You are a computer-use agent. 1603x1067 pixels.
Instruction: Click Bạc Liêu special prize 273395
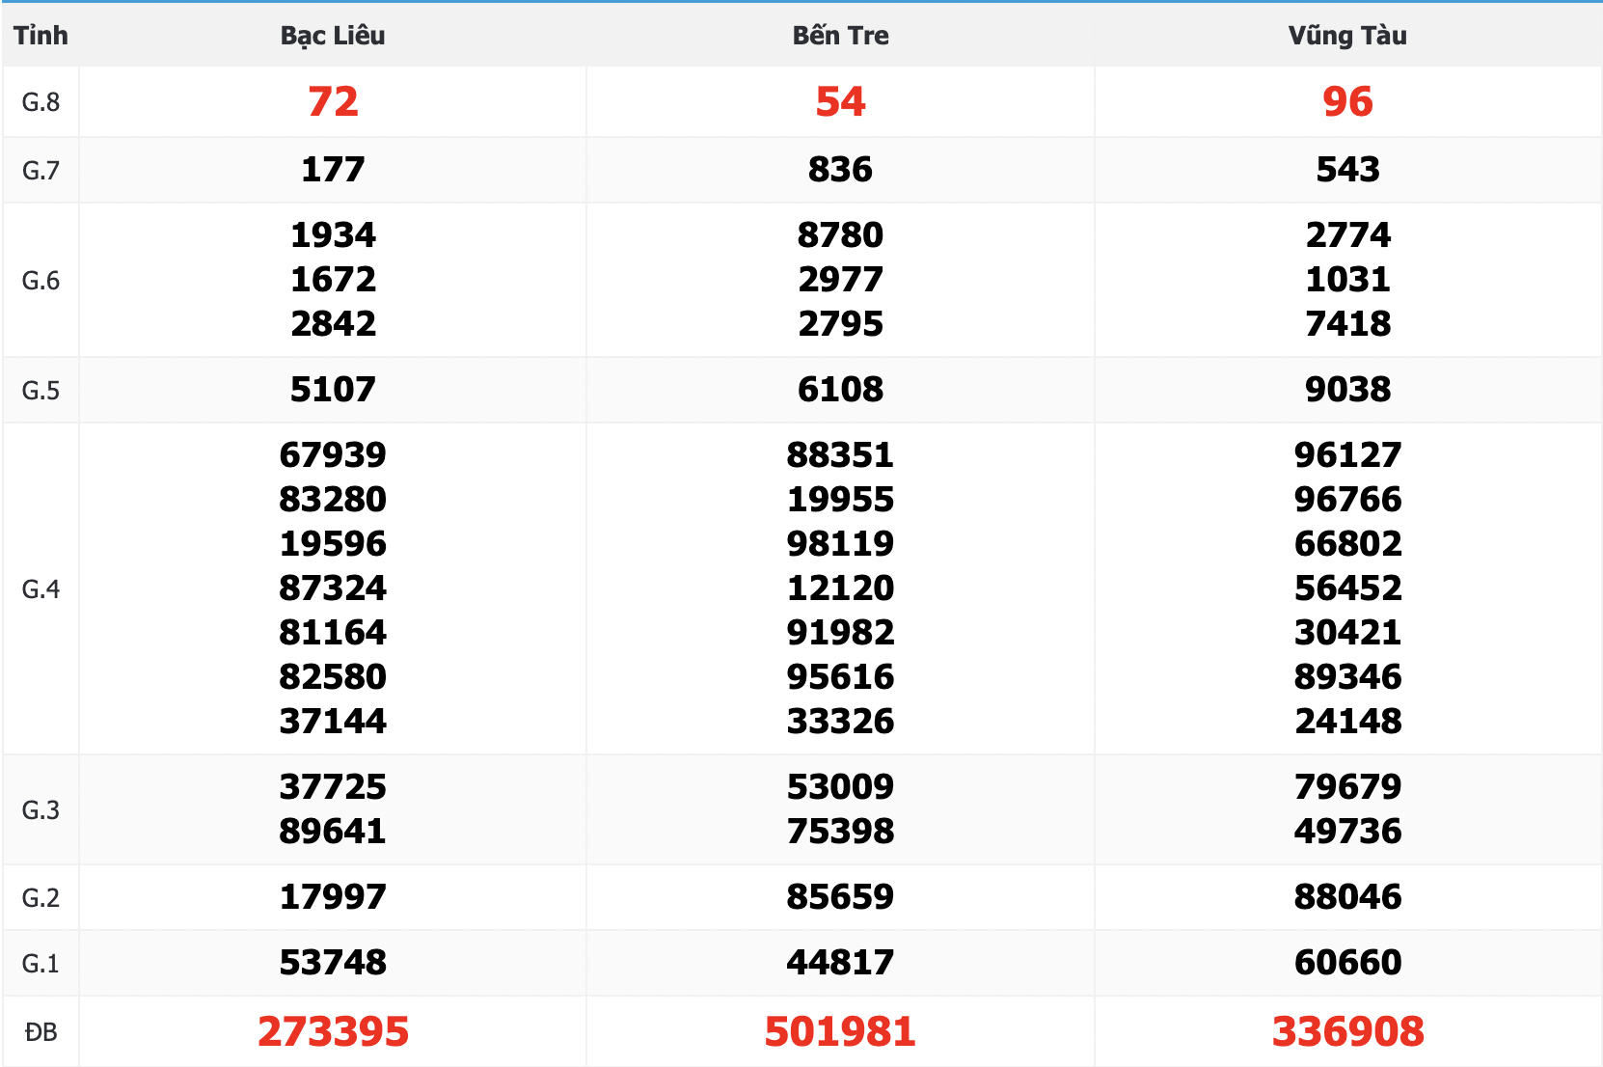pos(333,1031)
